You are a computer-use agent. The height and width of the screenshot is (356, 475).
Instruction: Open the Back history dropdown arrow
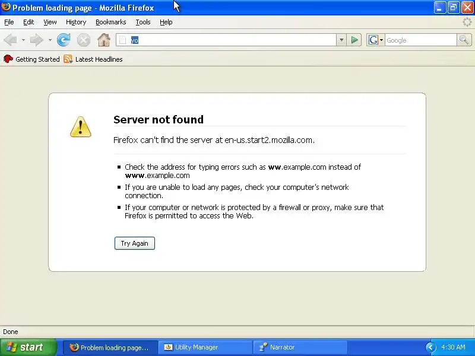[x=23, y=40]
